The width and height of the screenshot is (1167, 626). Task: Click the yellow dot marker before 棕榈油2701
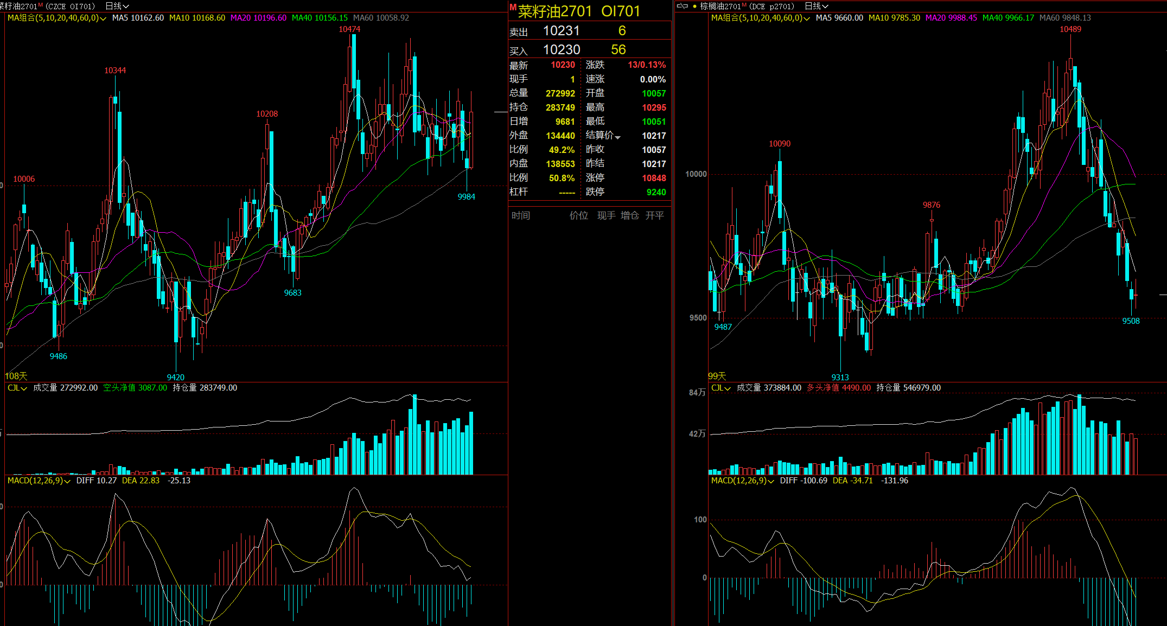click(x=694, y=7)
